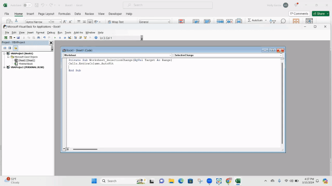Click the 'End Sub' line in code
This screenshot has height=186, width=332.
pos(75,70)
